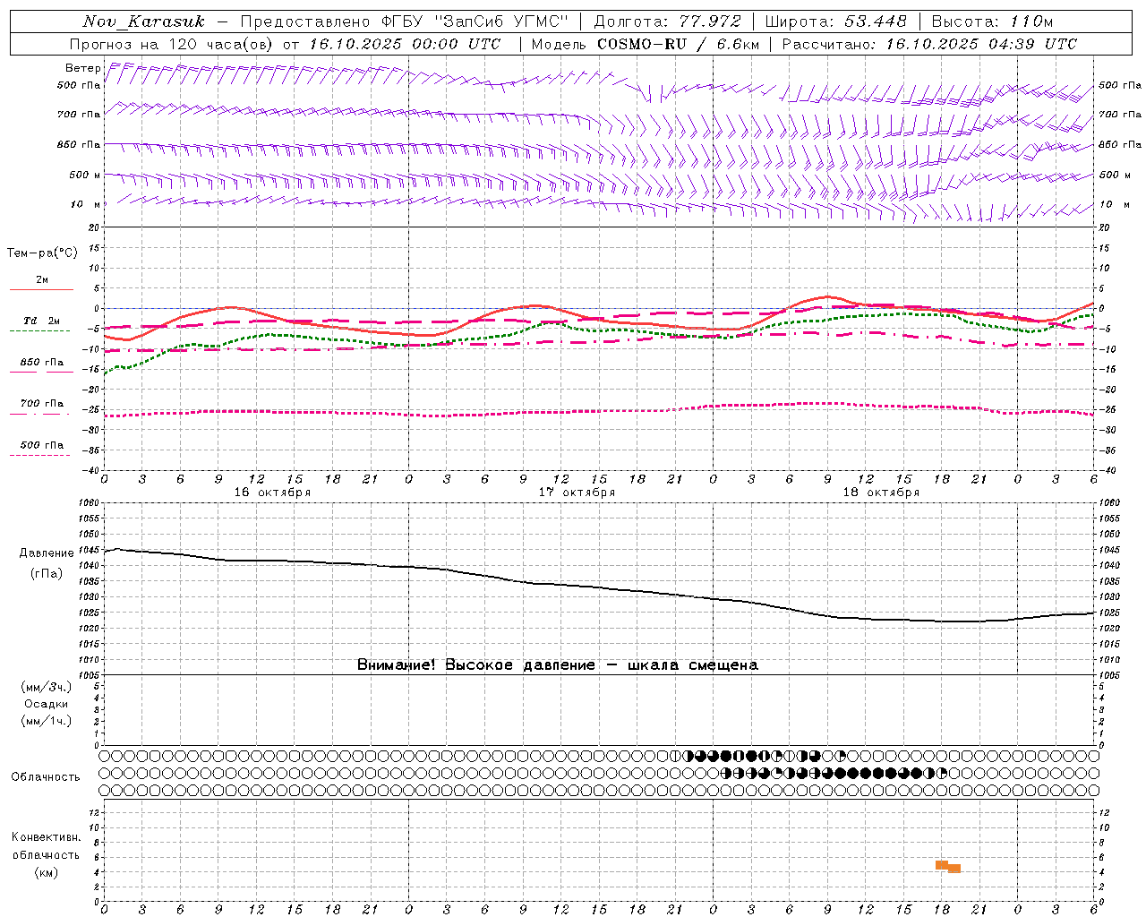Click the '17 октября' date label
Viewport: 1146px width, 917px height.
(x=577, y=493)
